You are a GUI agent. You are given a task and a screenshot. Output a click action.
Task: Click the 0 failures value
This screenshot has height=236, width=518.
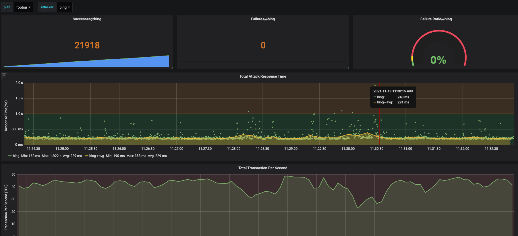[263, 45]
